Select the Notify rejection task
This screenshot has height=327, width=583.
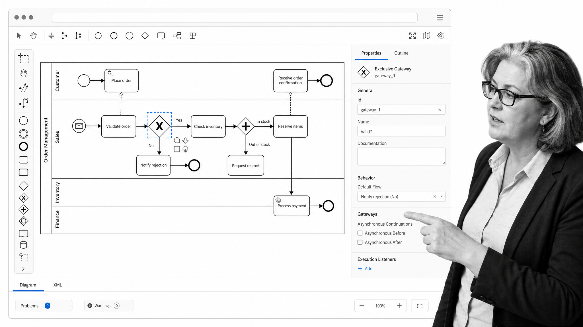[x=153, y=165]
